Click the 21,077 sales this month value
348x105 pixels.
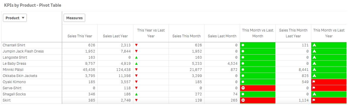[x=196, y=70]
